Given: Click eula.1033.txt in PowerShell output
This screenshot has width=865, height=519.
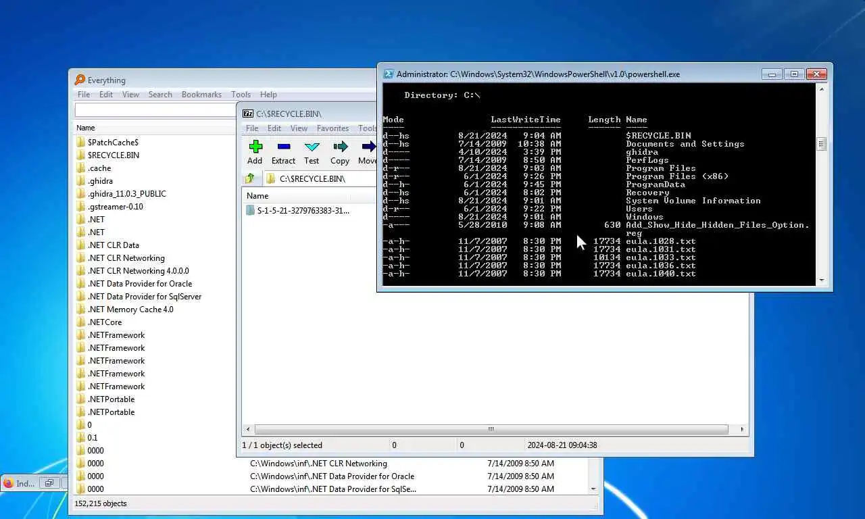Looking at the screenshot, I should tap(660, 257).
